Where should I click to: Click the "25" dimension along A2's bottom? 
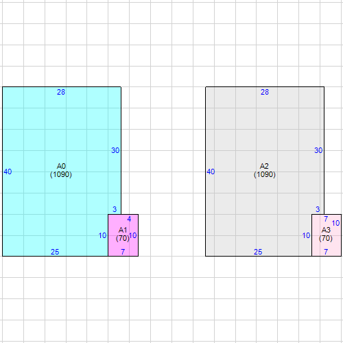258,252
